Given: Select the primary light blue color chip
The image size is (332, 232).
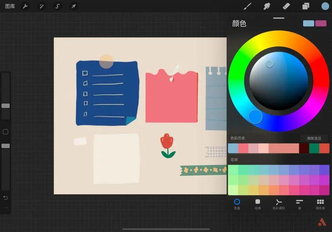Looking at the screenshot, I should coord(309,23).
